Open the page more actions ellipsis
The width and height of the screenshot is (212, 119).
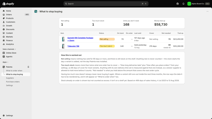tap(207, 11)
